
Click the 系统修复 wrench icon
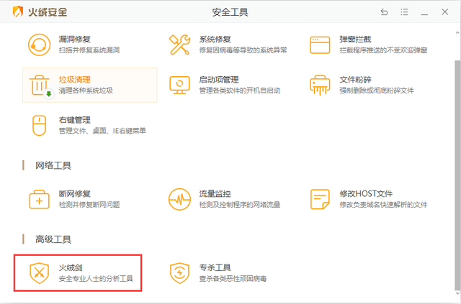point(179,45)
